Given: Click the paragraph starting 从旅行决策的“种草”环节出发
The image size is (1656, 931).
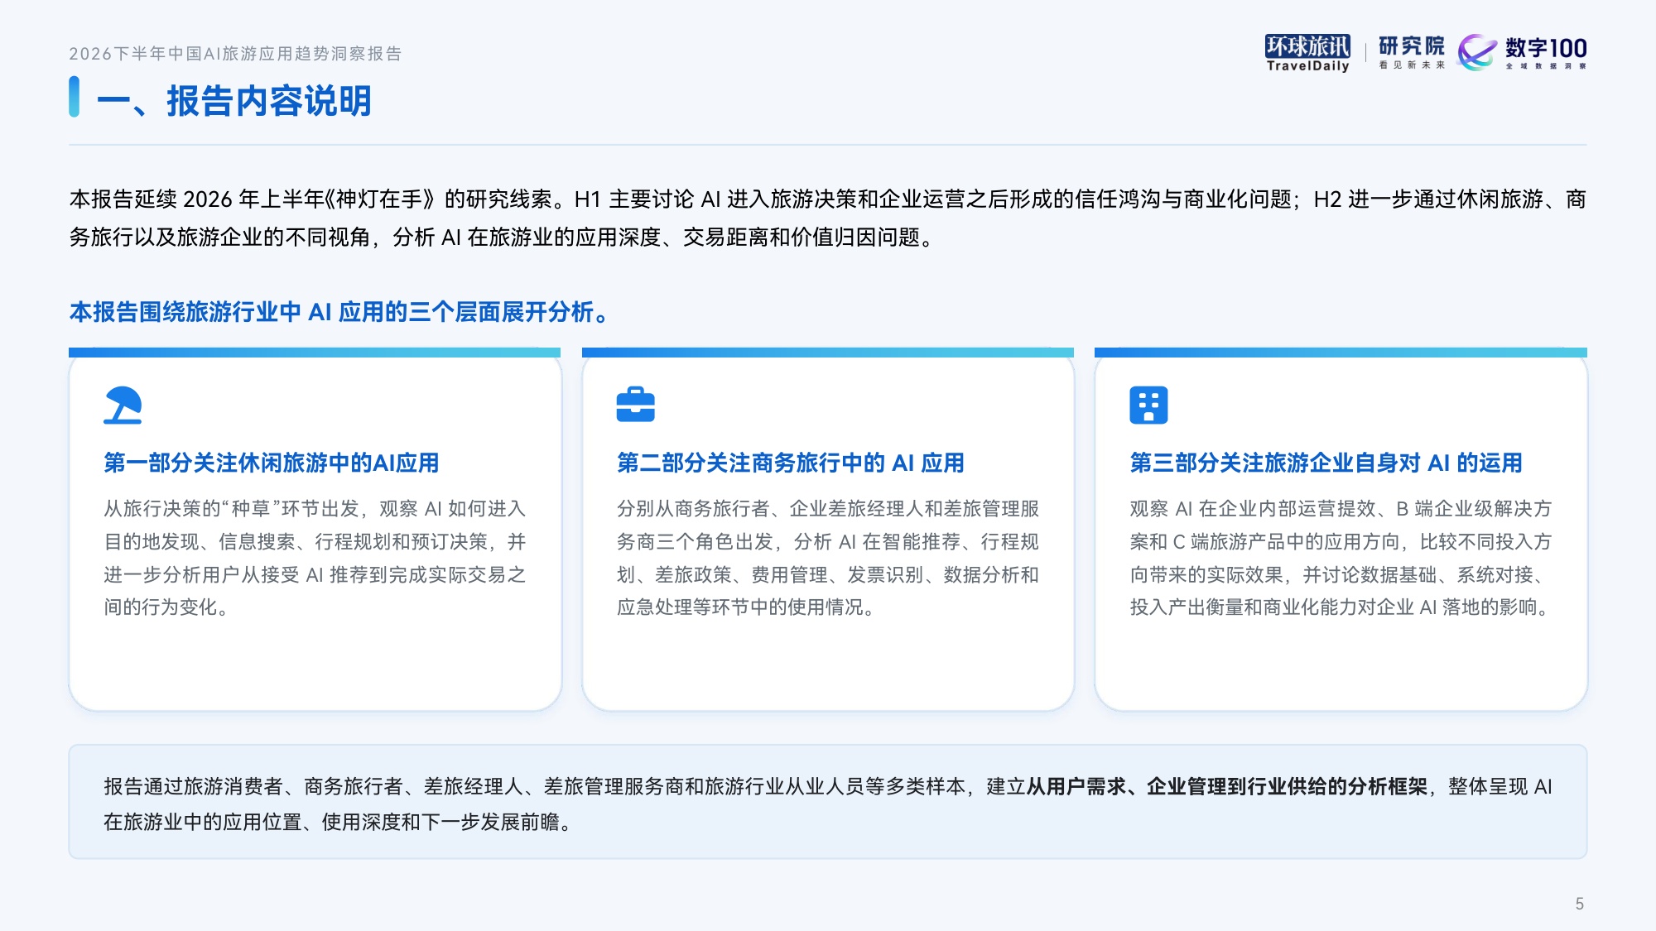Looking at the screenshot, I should [x=315, y=558].
